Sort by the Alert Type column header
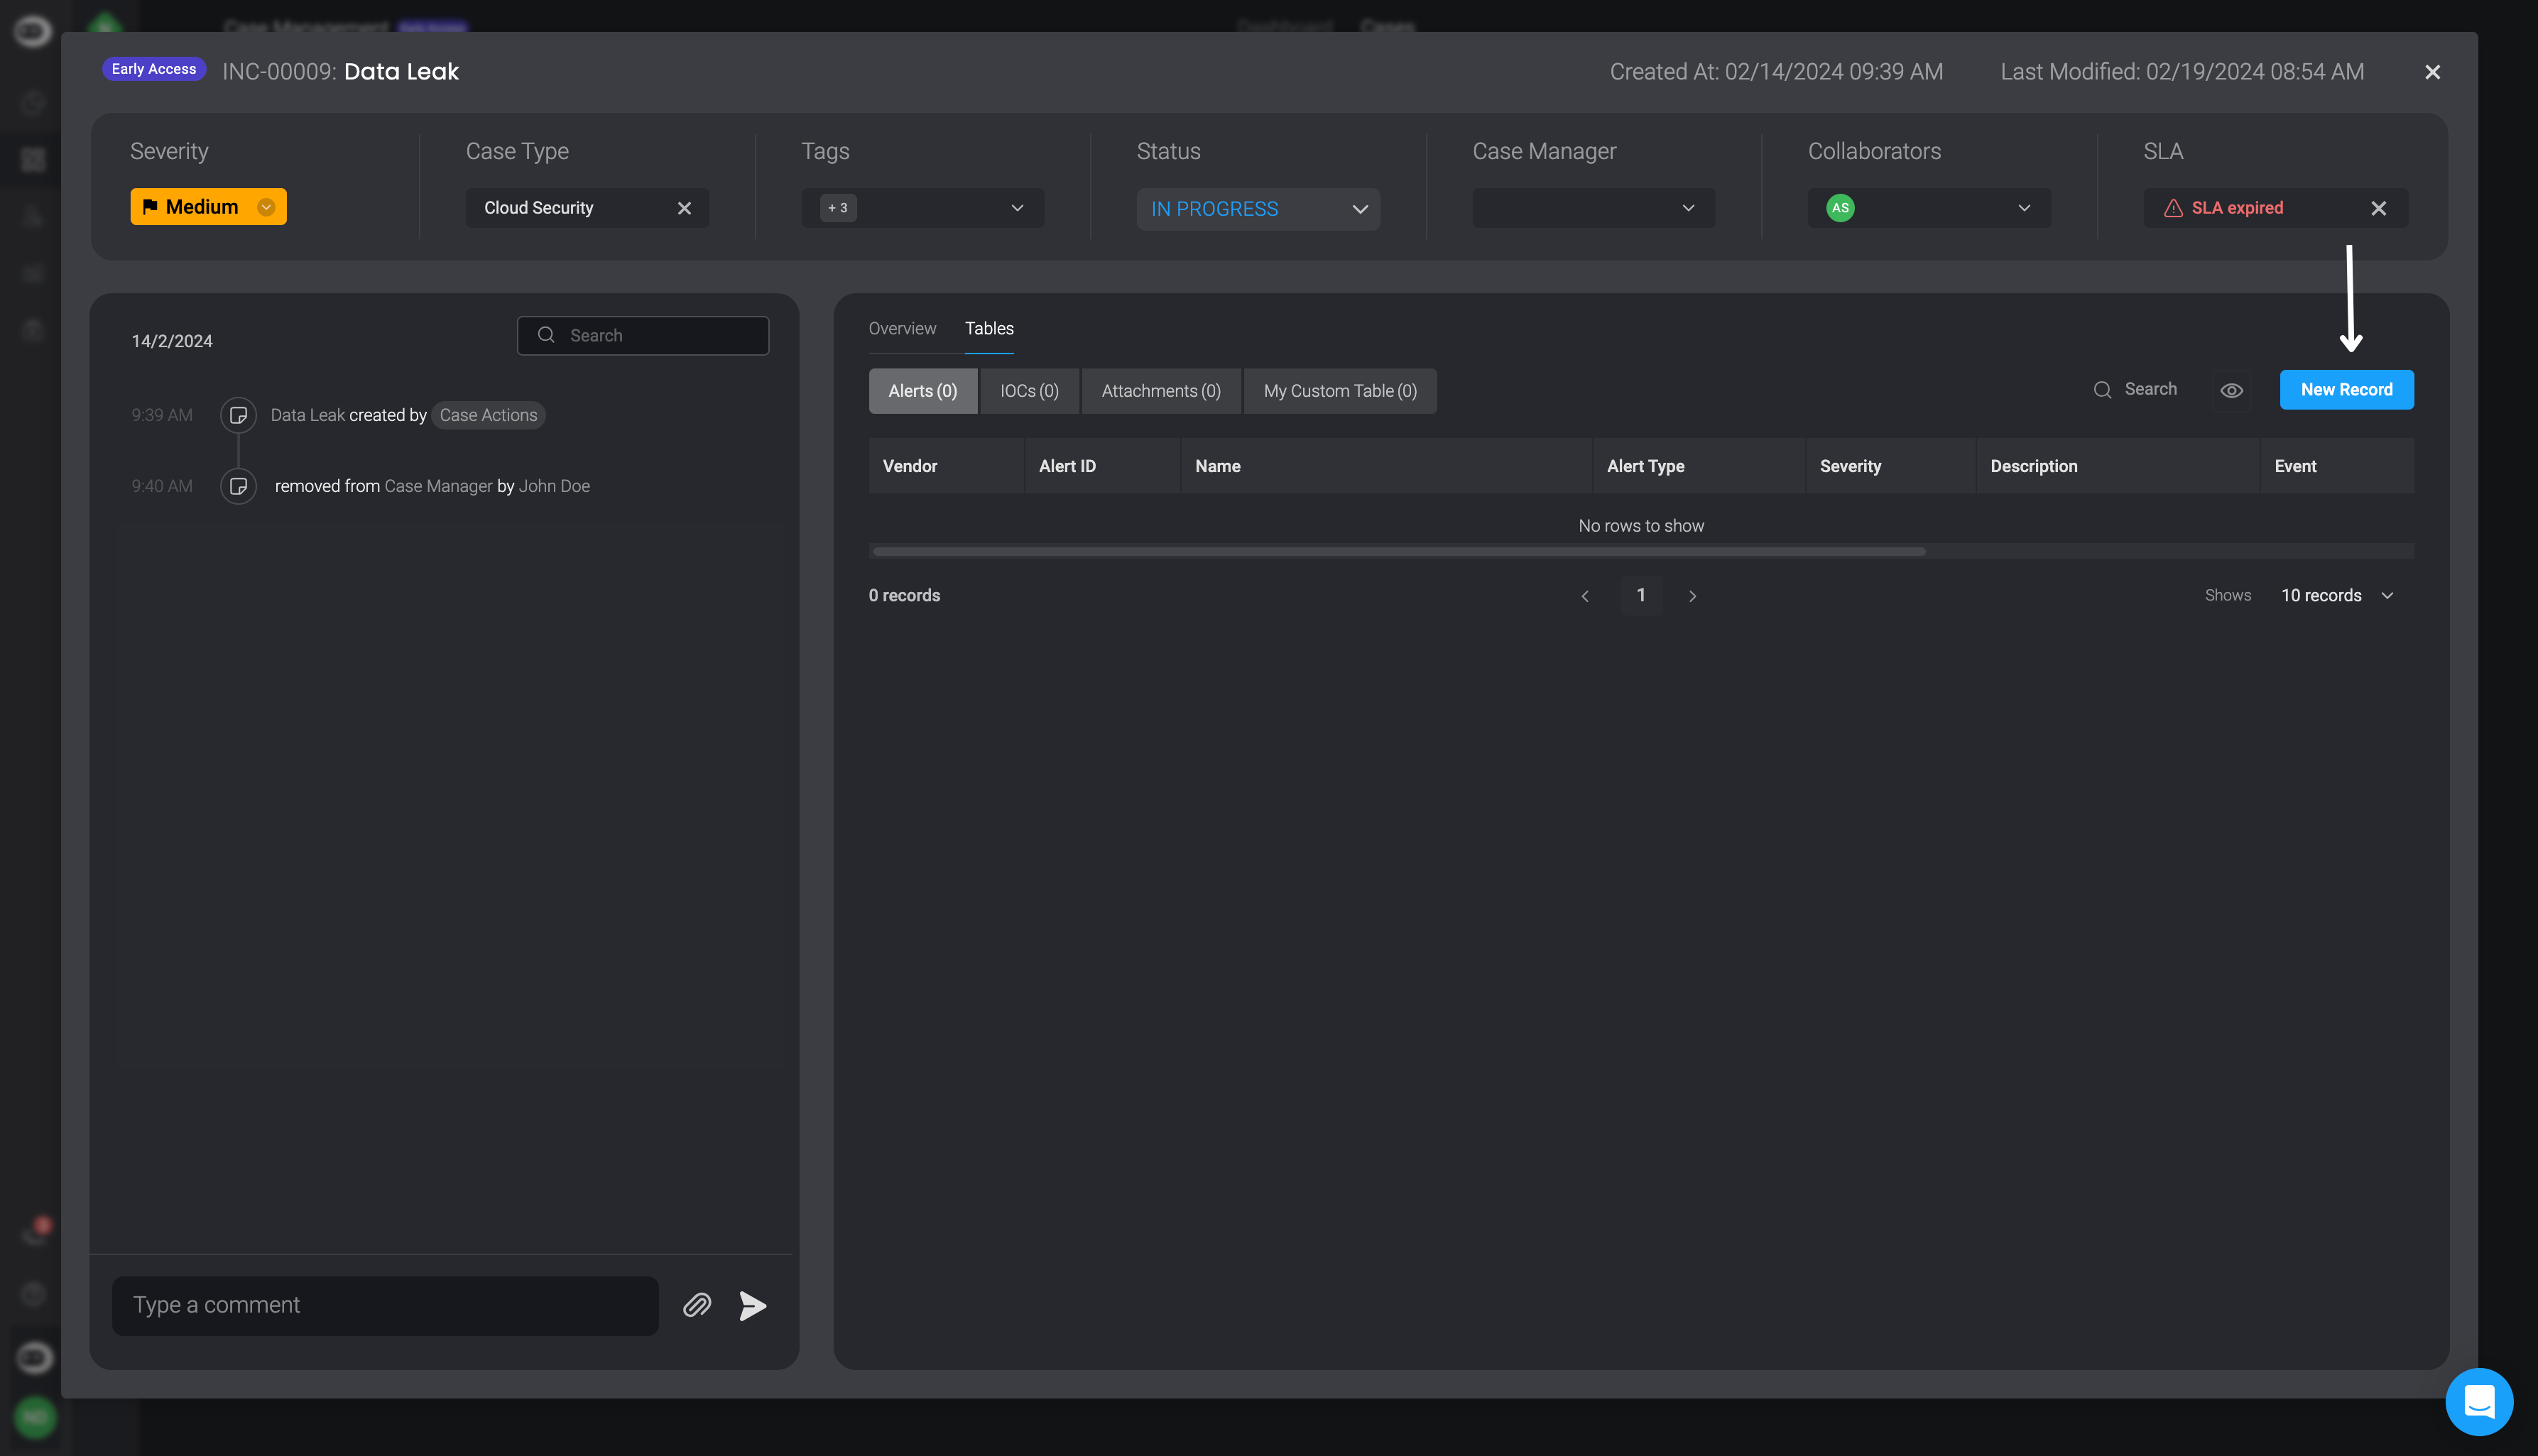 point(1699,466)
